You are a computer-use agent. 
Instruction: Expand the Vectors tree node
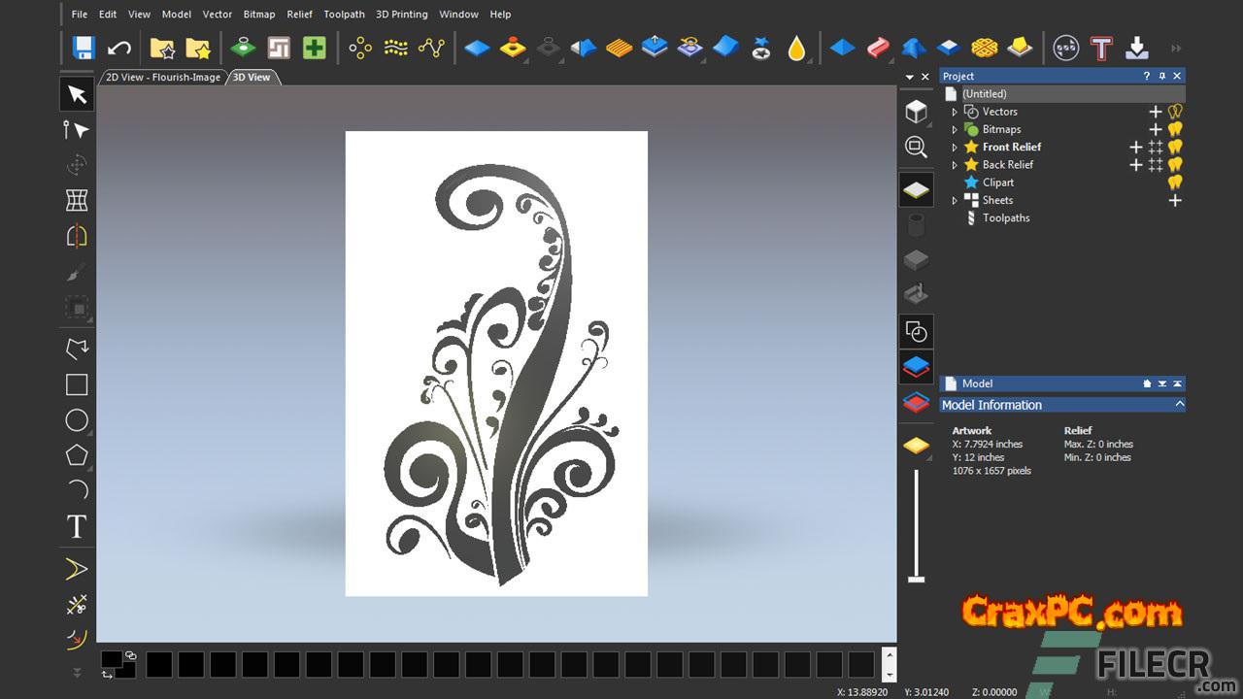[x=955, y=113]
